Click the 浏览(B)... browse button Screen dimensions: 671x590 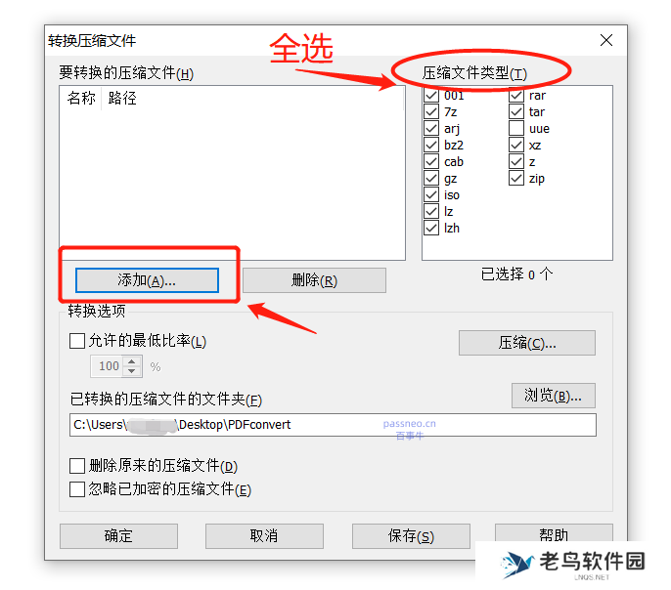coord(553,396)
